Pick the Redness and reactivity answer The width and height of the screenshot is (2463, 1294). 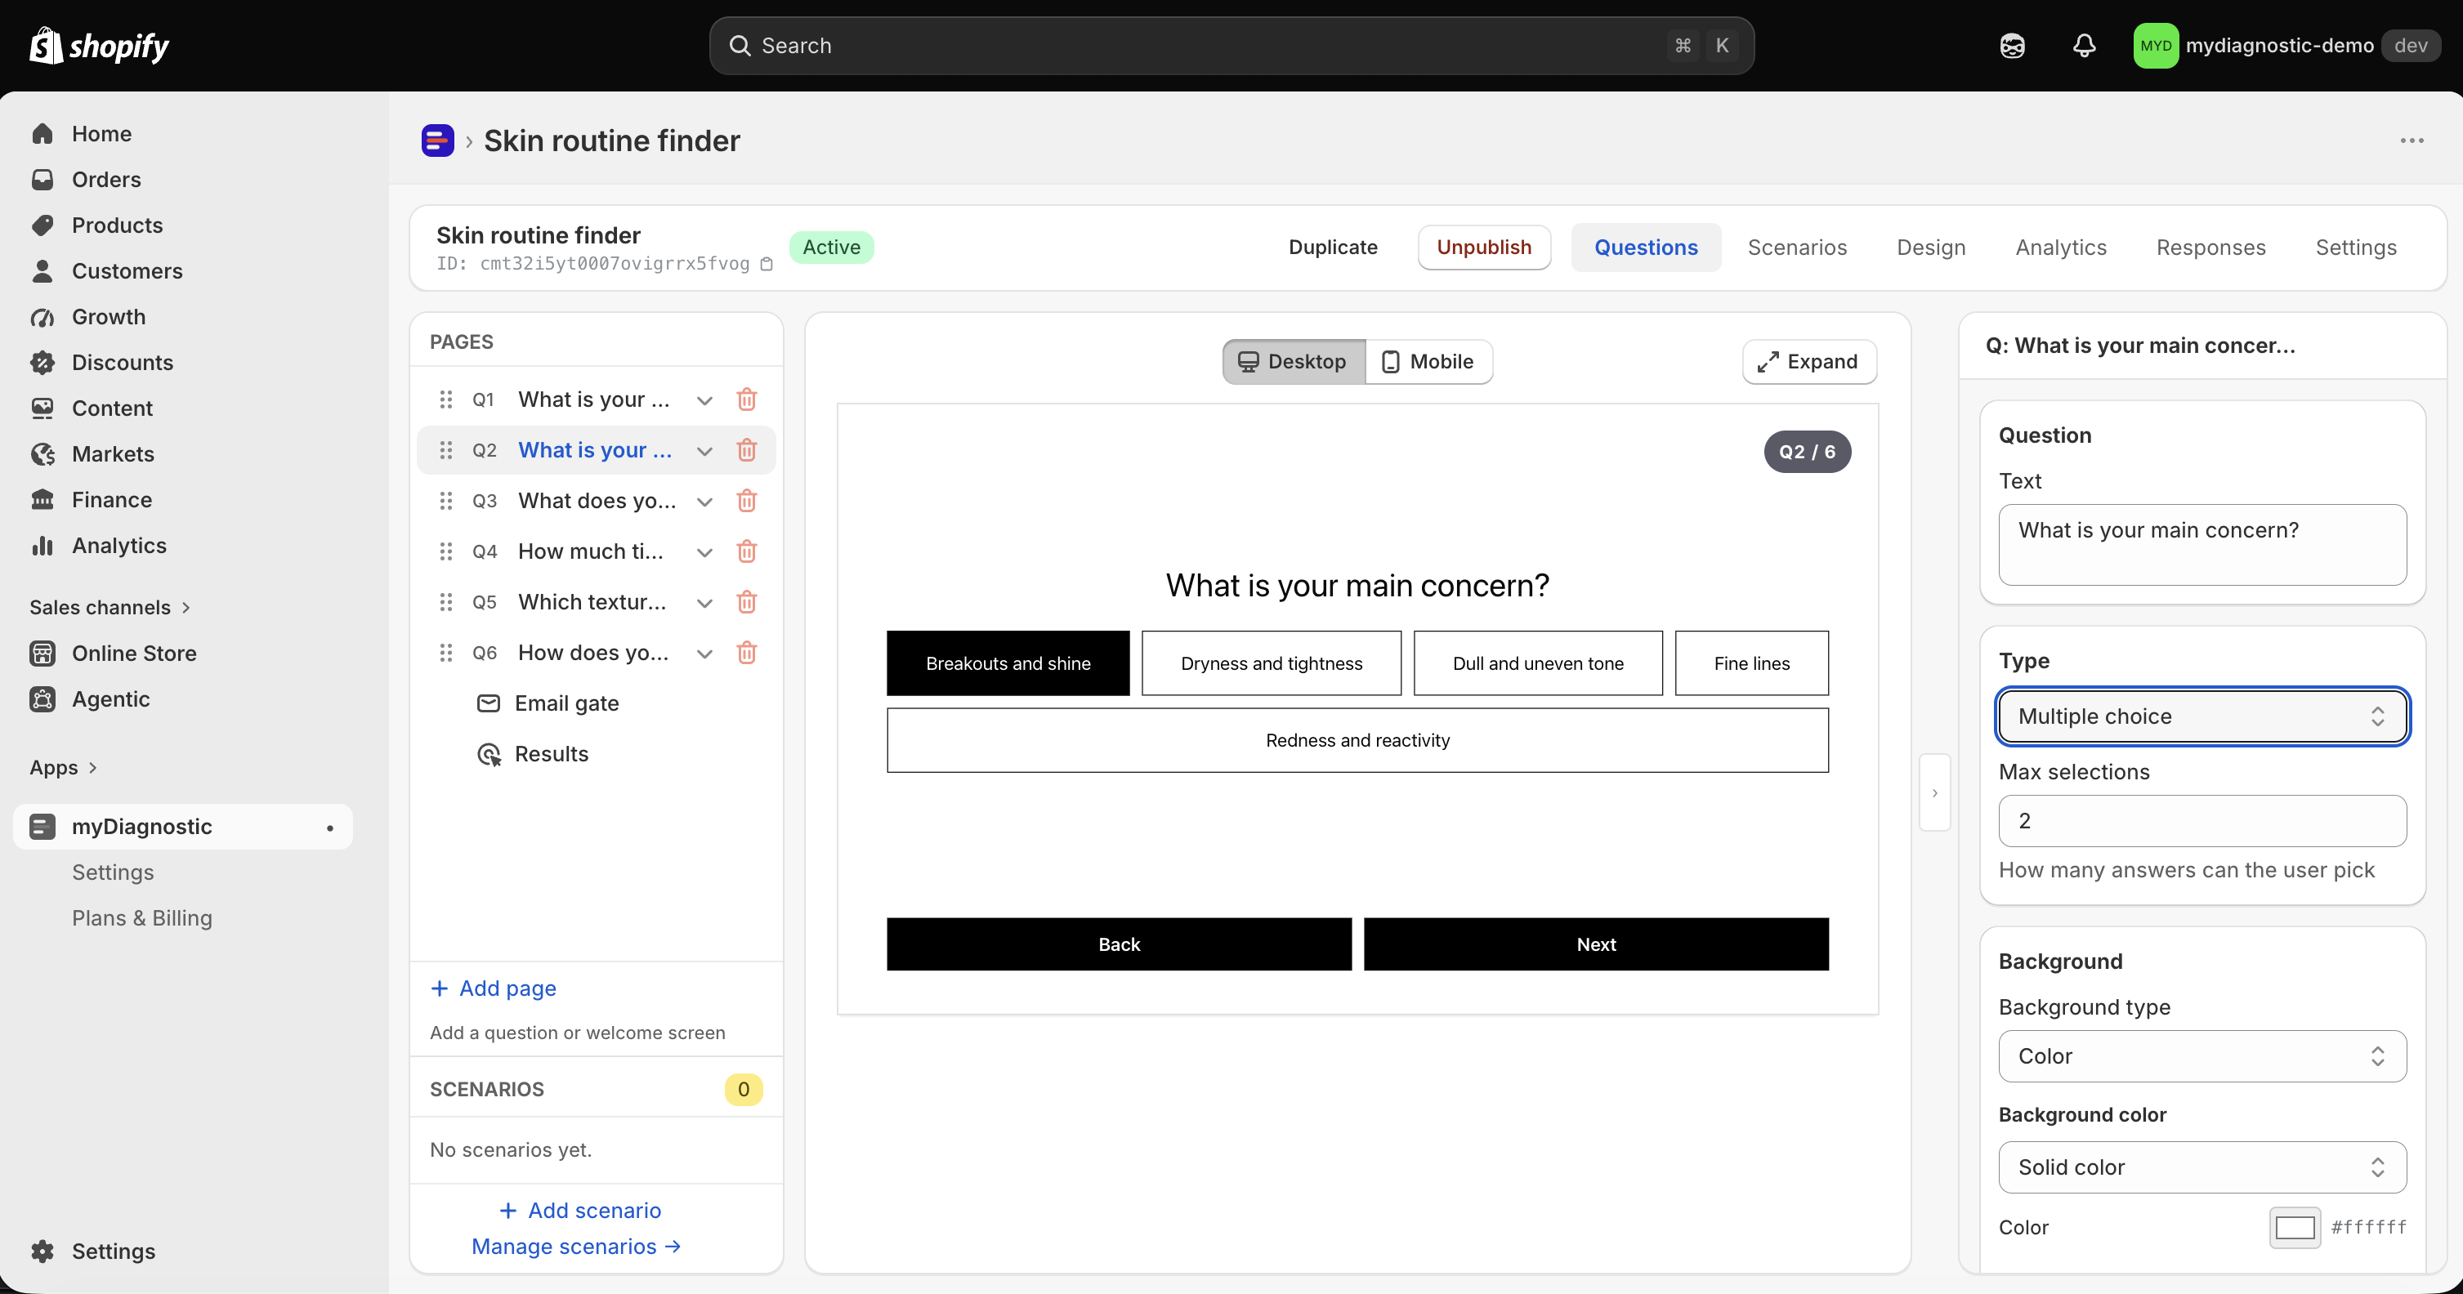click(1357, 739)
